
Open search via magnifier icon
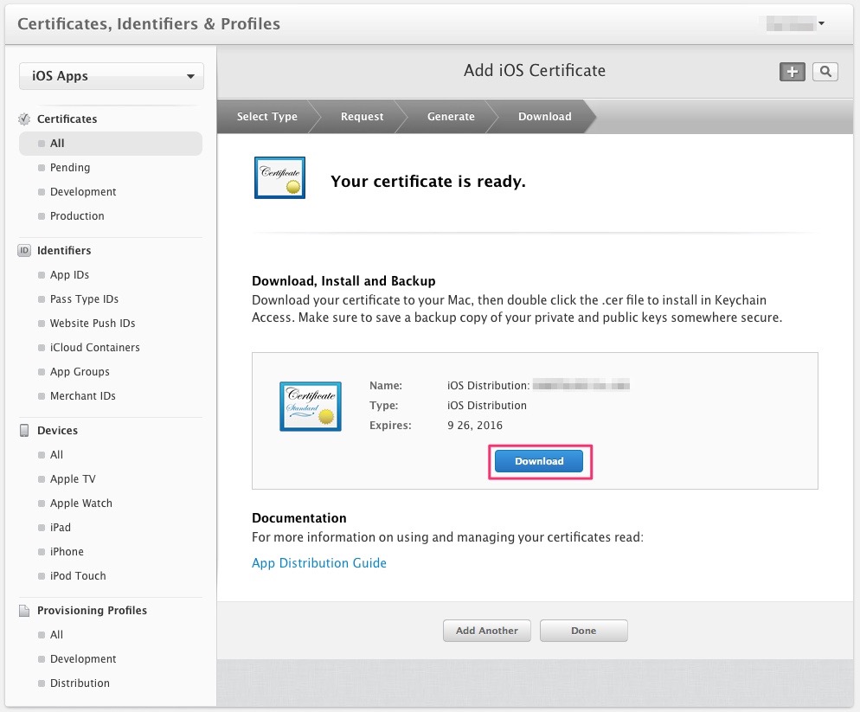point(825,71)
